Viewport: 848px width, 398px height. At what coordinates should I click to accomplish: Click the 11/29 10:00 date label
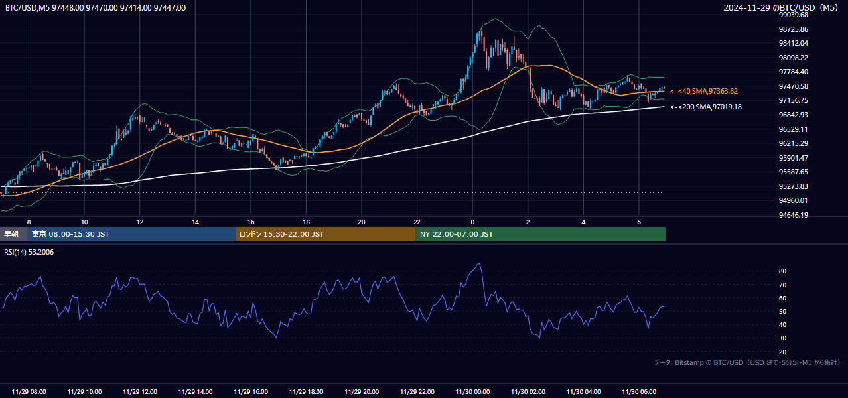coord(84,392)
